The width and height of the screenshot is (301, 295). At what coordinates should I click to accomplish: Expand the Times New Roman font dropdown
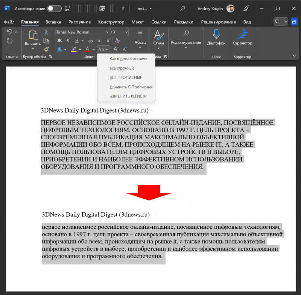(x=107, y=32)
